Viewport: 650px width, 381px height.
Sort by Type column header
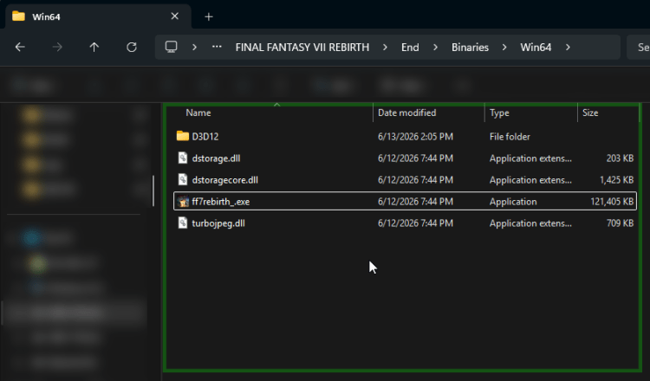[499, 113]
